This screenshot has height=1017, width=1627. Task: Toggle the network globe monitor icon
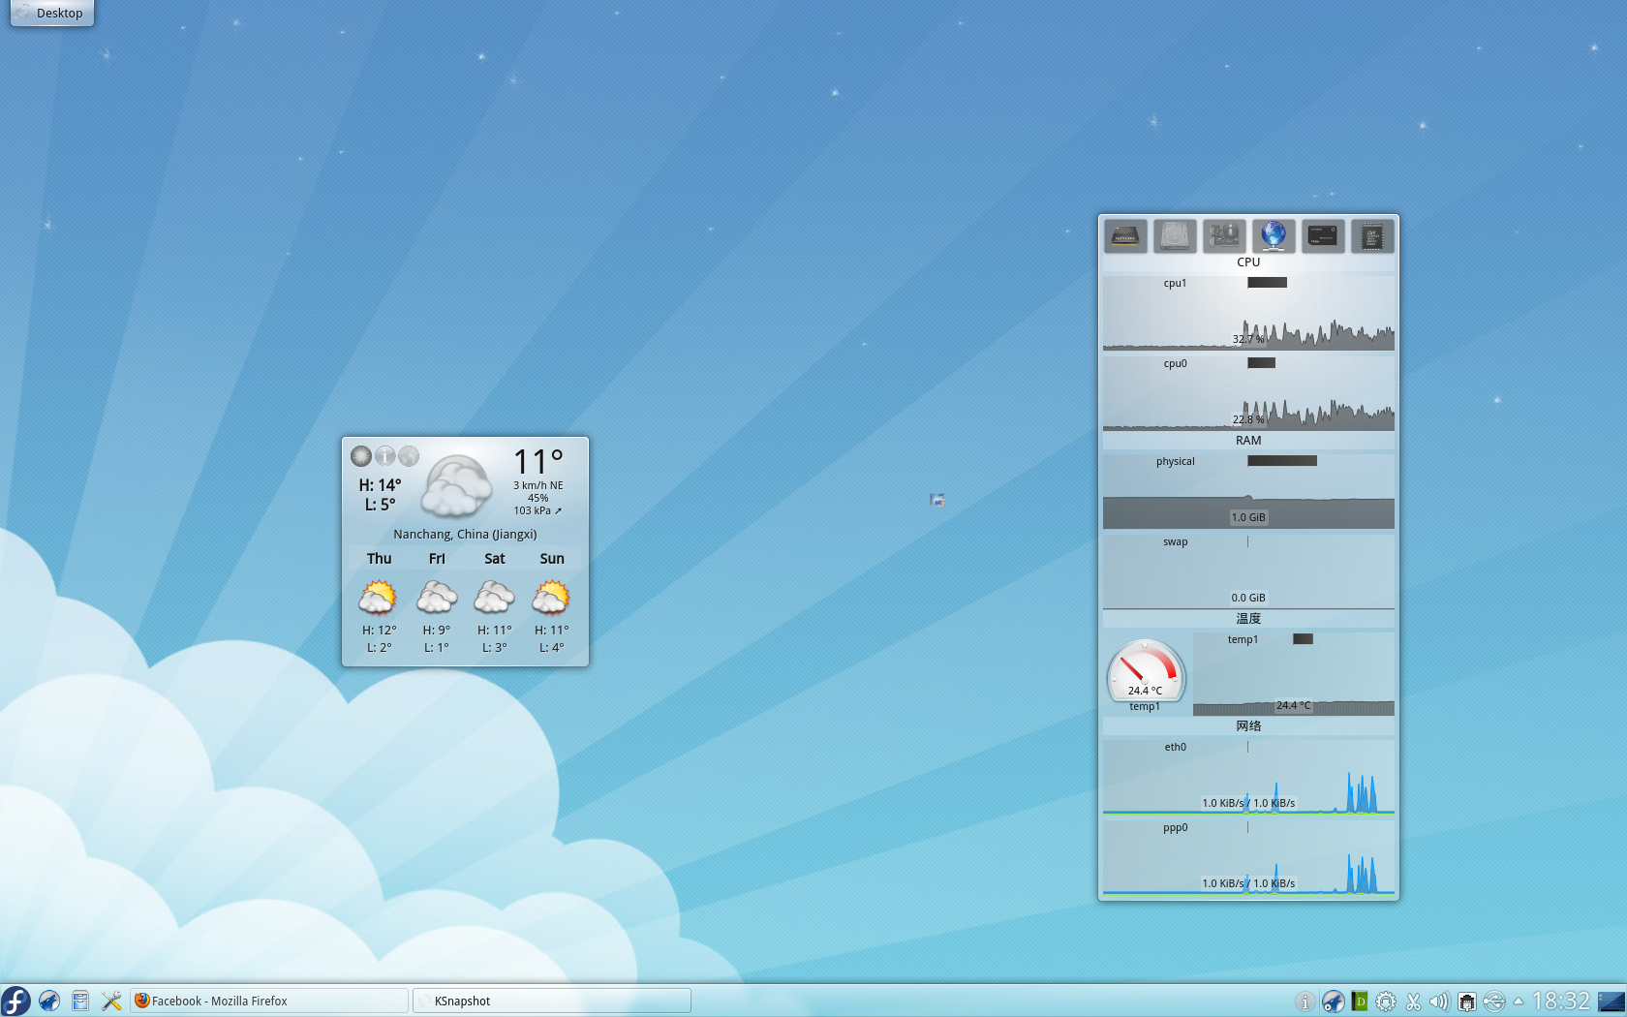1274,236
